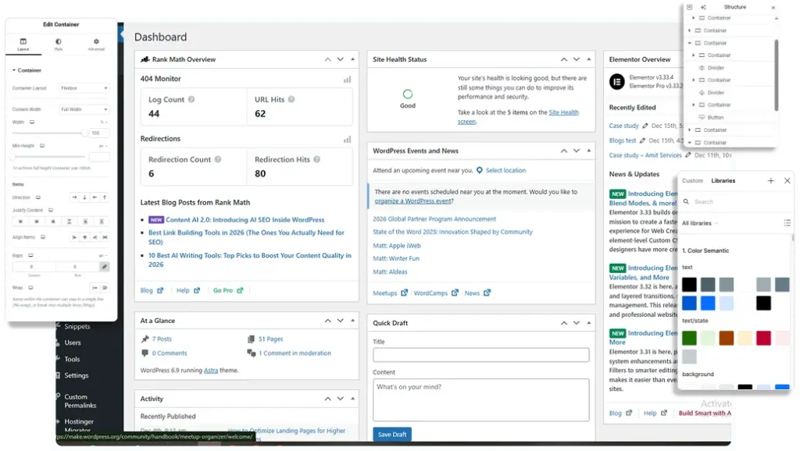Switch to the Advanced tab
Image resolution: width=800 pixels, height=451 pixels.
pyautogui.click(x=96, y=44)
